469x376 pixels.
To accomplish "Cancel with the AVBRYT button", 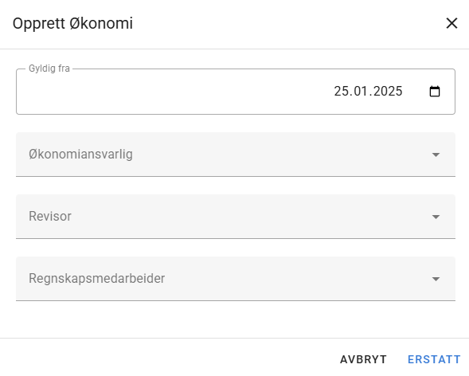I will pos(363,359).
